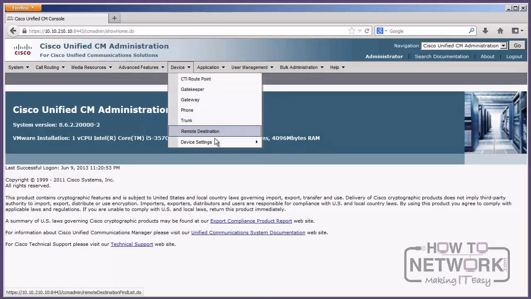The height and width of the screenshot is (299, 531).
Task: Open the Firefox downloads arrow icon
Action: (x=485, y=31)
